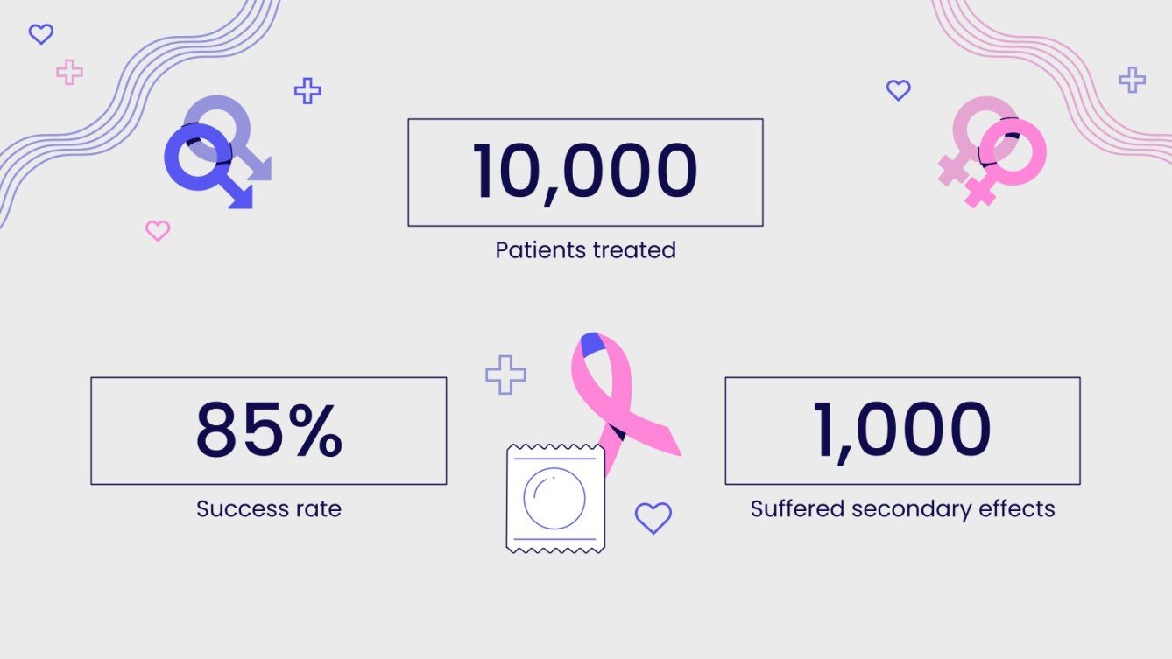Select the pink plus in the top-left corner
This screenshot has width=1172, height=659.
coord(69,72)
